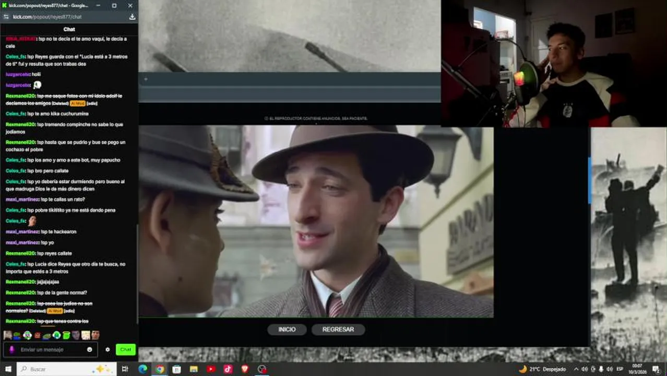This screenshot has height=376, width=667.
Task: Open OBS Studio from taskbar
Action: coord(262,369)
